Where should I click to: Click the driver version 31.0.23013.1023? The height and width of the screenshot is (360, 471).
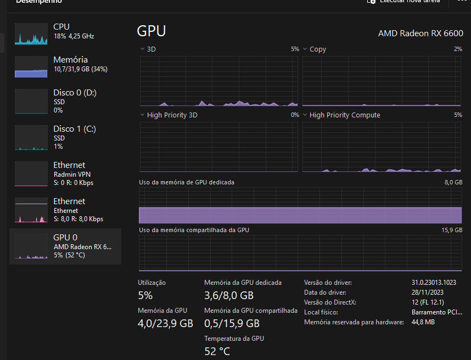434,283
